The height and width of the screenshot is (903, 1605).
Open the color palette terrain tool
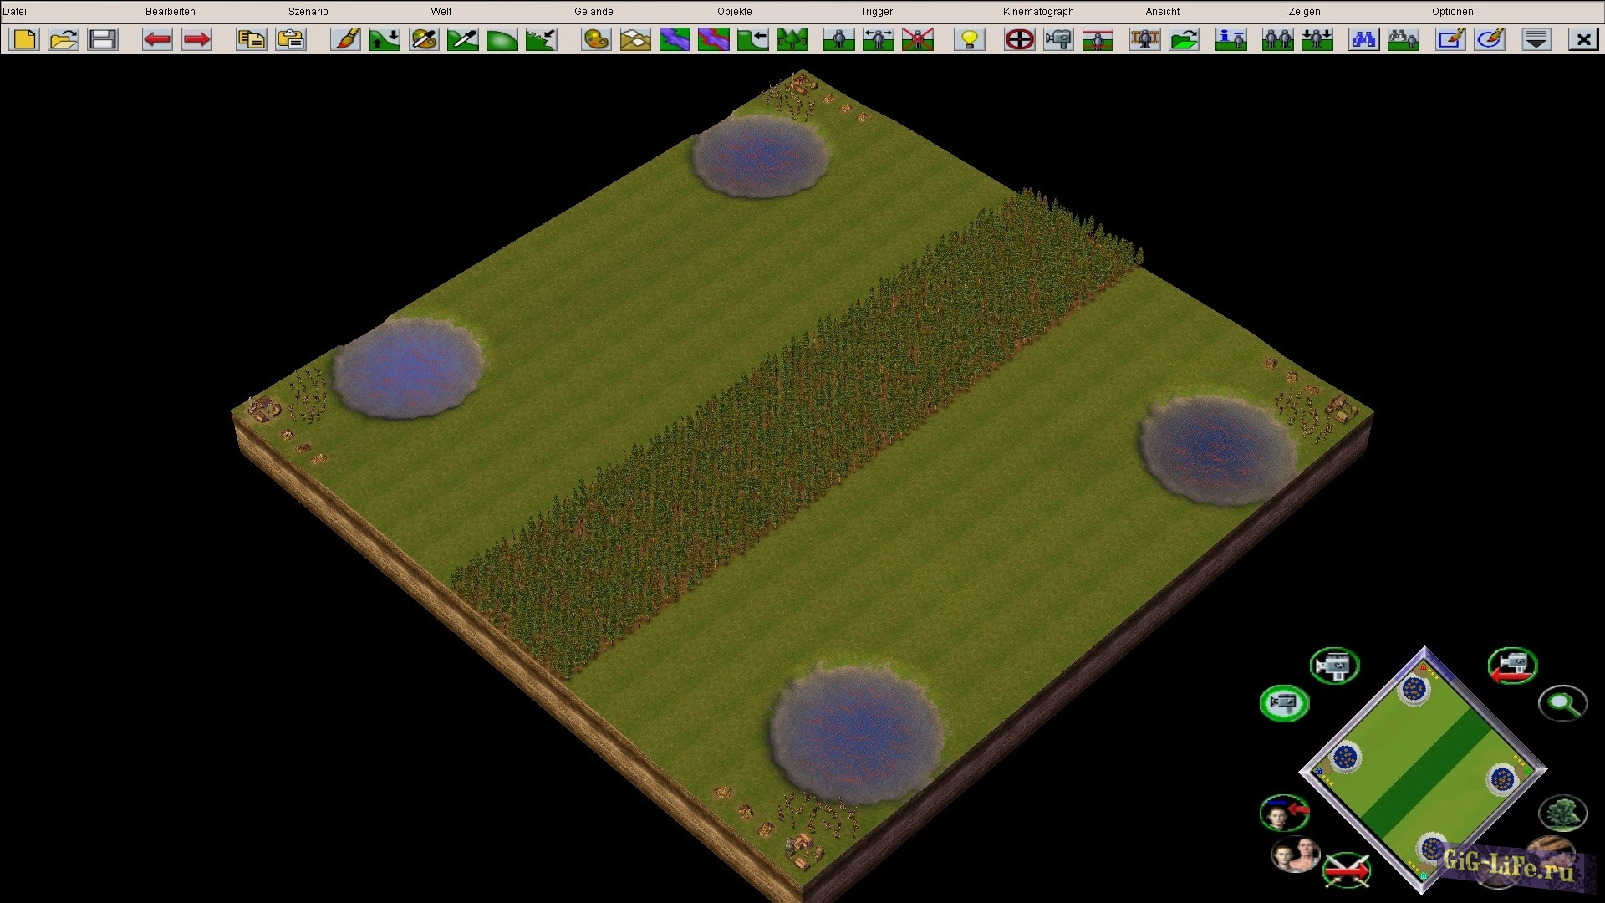[x=596, y=39]
